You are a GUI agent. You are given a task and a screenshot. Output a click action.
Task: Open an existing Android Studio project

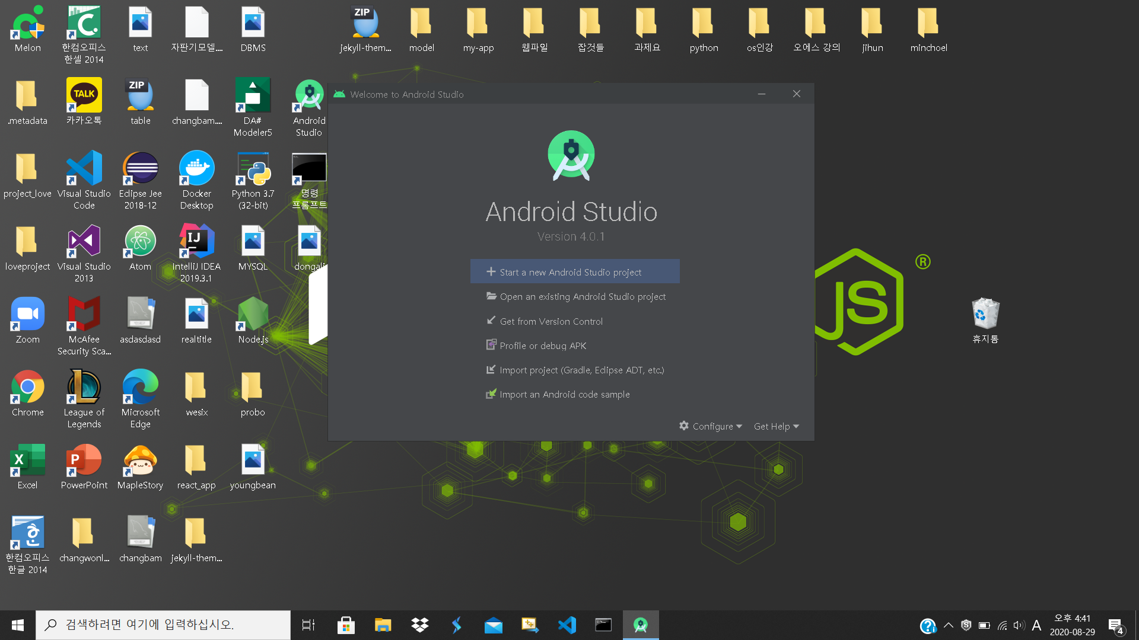pos(575,296)
